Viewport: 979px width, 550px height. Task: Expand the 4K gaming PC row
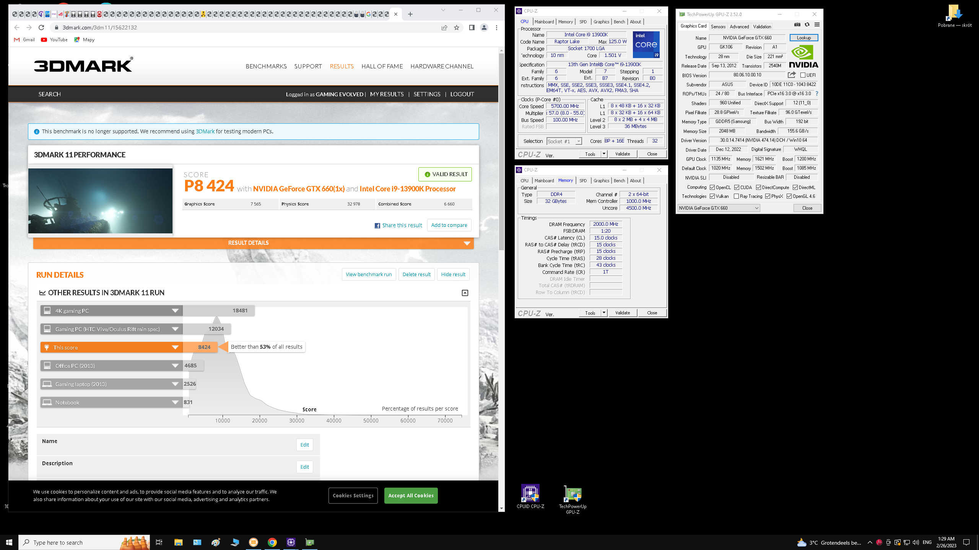pos(175,311)
